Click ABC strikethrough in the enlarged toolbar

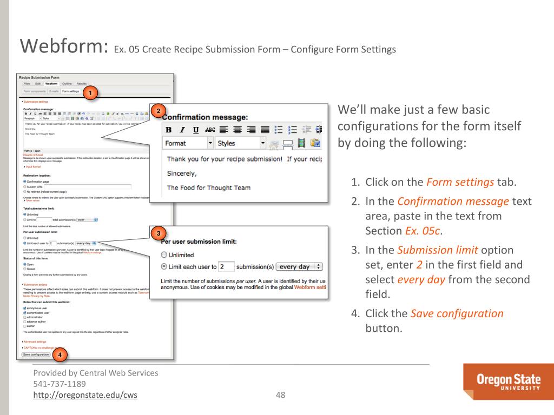210,130
